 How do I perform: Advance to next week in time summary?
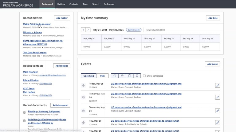(x=88, y=30)
